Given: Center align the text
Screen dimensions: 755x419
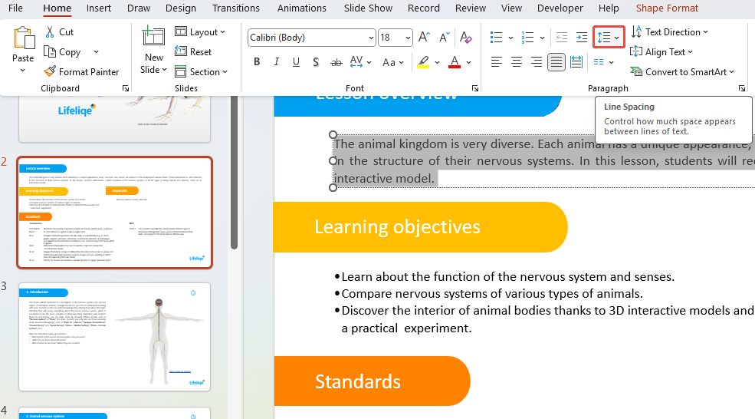Looking at the screenshot, I should pyautogui.click(x=517, y=62).
